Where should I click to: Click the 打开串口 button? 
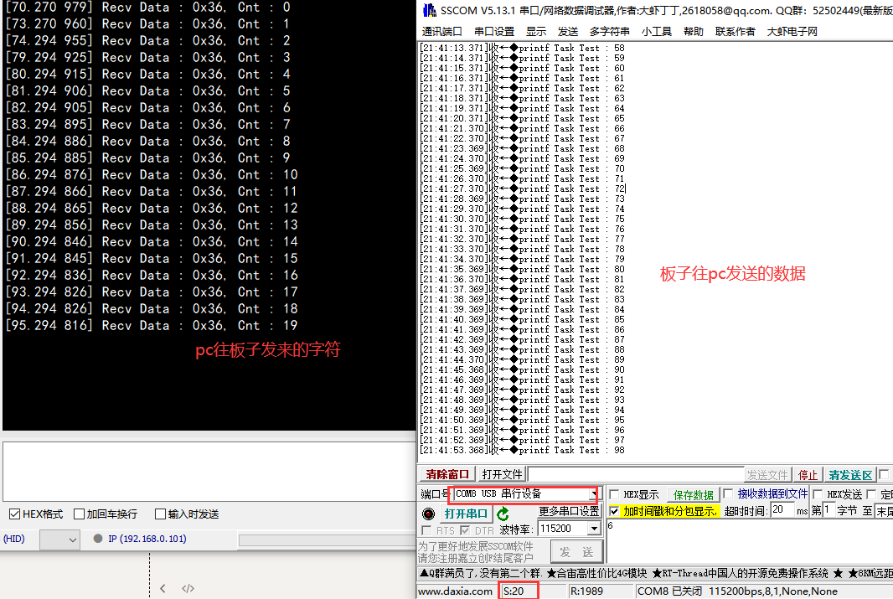tap(466, 514)
